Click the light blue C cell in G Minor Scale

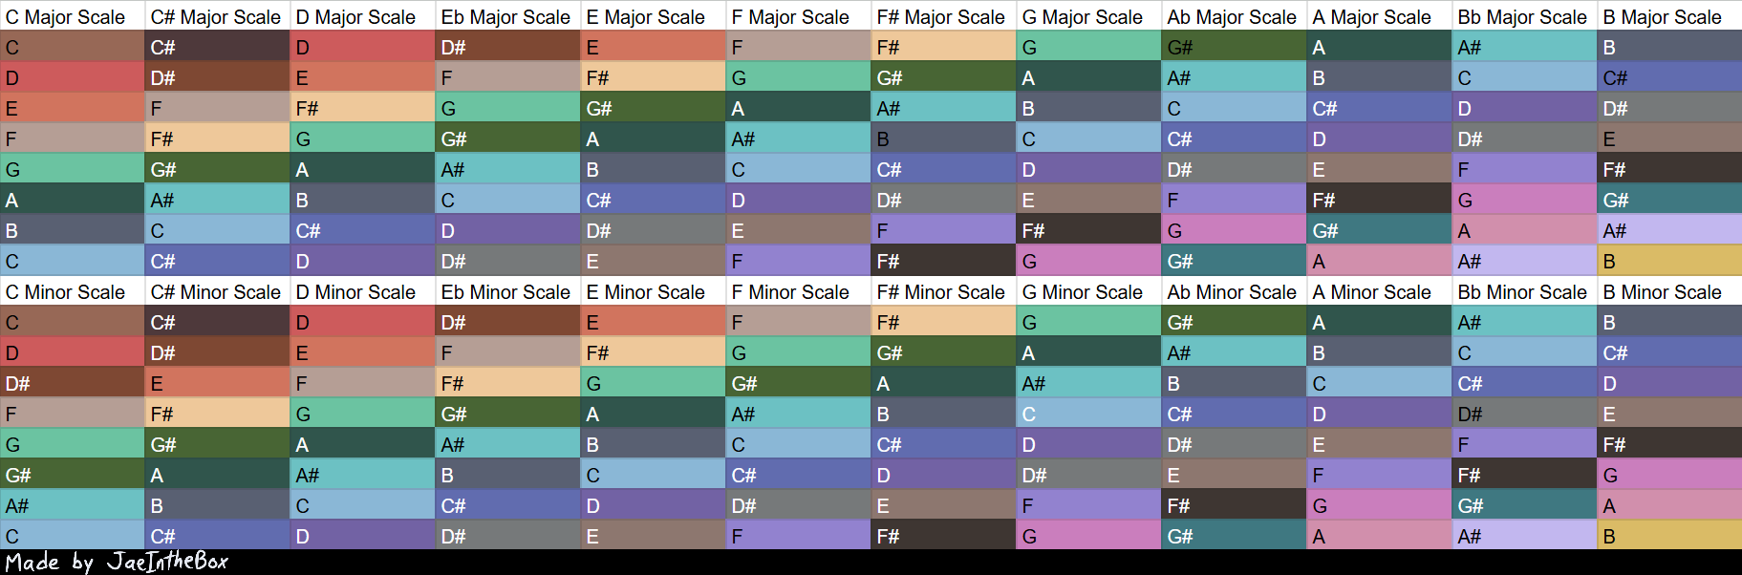click(1088, 414)
